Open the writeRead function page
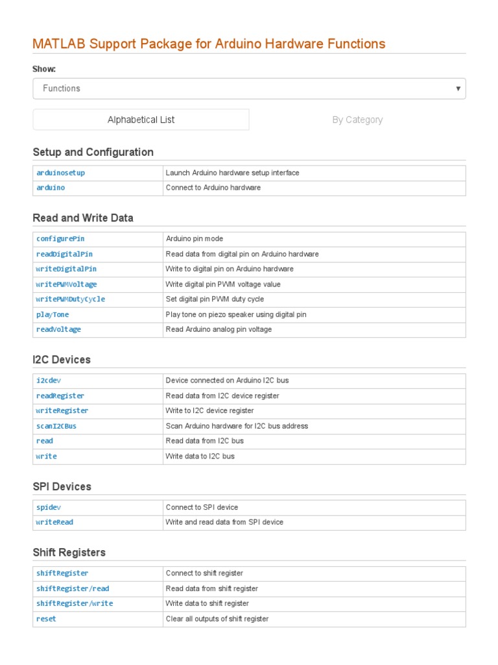Image resolution: width=498 pixels, height=665 pixels. click(55, 522)
